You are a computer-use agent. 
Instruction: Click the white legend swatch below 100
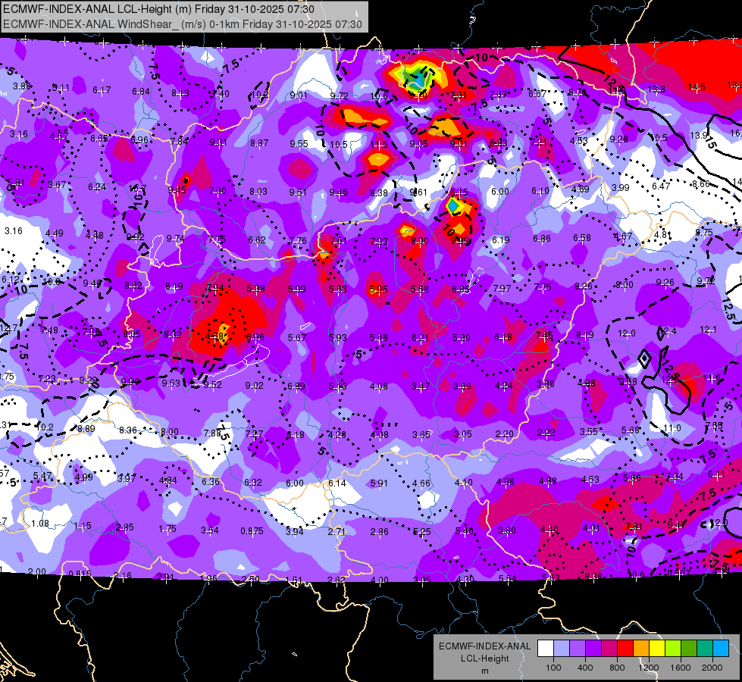point(546,649)
